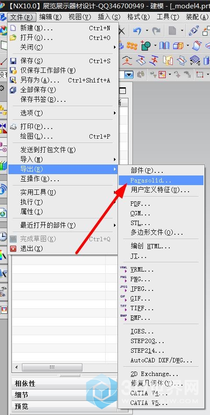Open the selection filter dropdown arrow
Image resolution: width=210 pixels, height=415 pixels.
129,75
